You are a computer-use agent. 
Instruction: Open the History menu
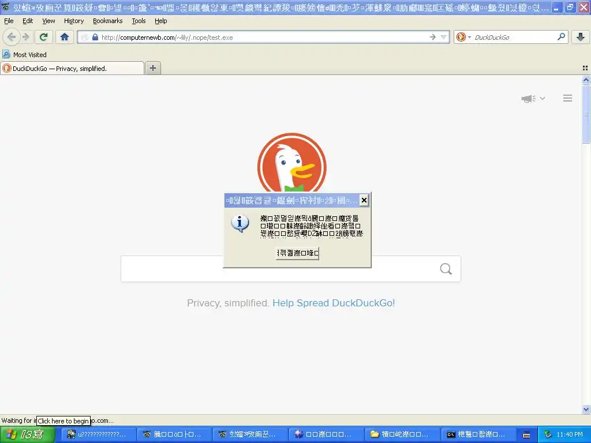pos(74,21)
